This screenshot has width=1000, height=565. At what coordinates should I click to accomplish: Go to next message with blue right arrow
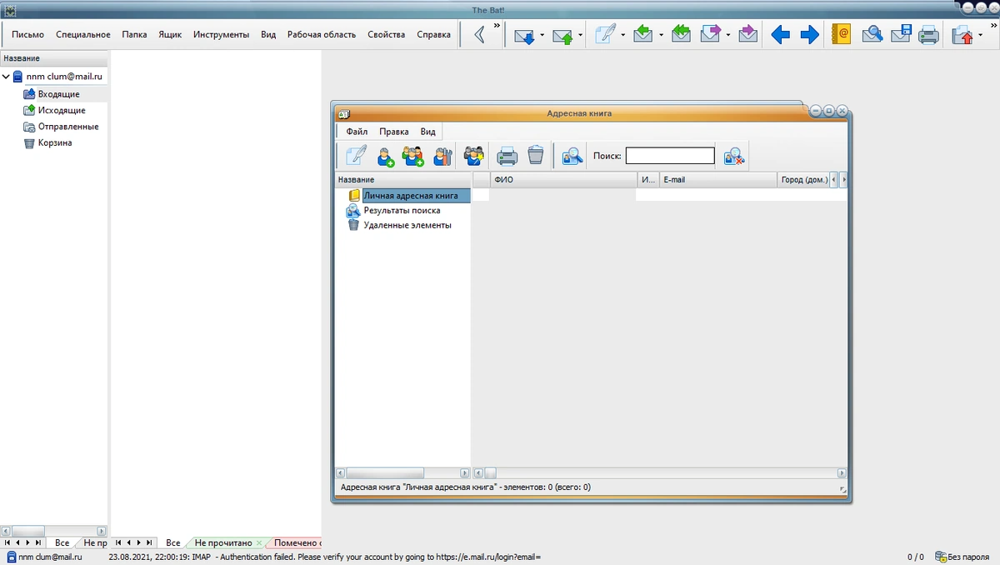pyautogui.click(x=809, y=35)
